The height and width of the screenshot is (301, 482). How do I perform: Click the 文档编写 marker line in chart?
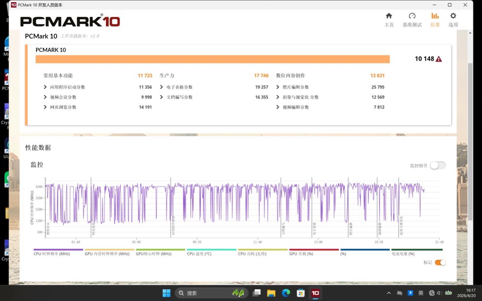coord(281,208)
